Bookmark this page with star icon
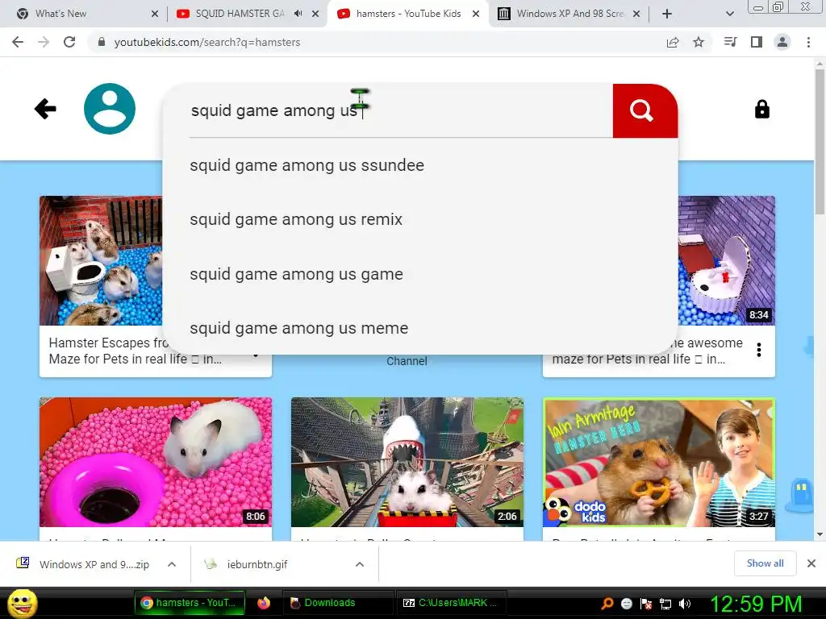This screenshot has height=619, width=826. [x=699, y=42]
